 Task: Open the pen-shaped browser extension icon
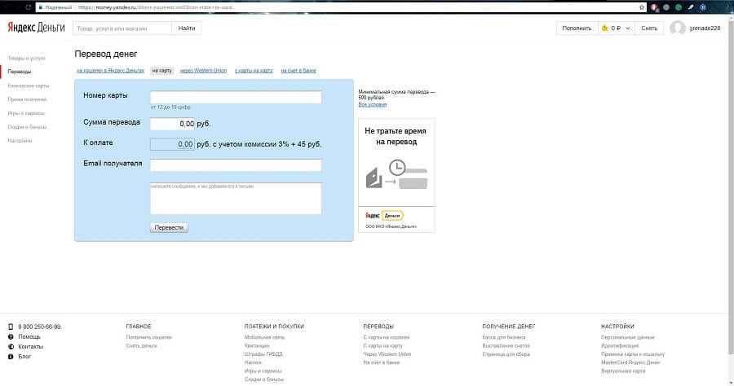(691, 7)
